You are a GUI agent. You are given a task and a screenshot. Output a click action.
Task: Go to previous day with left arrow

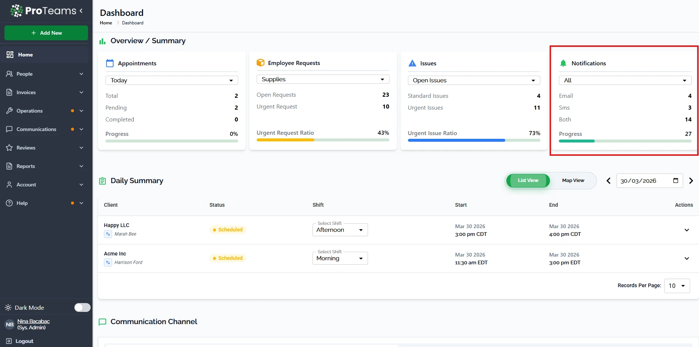(x=608, y=181)
